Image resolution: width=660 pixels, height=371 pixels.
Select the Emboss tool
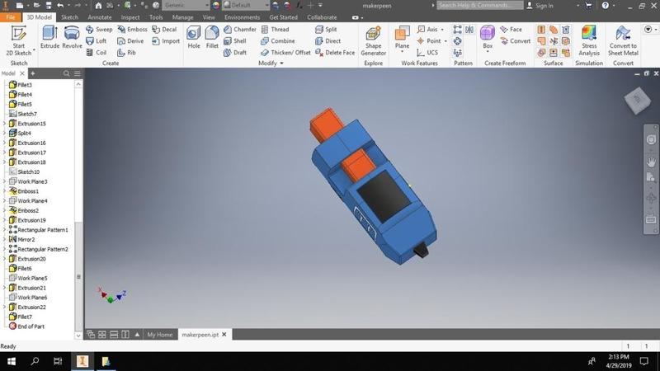pos(132,30)
